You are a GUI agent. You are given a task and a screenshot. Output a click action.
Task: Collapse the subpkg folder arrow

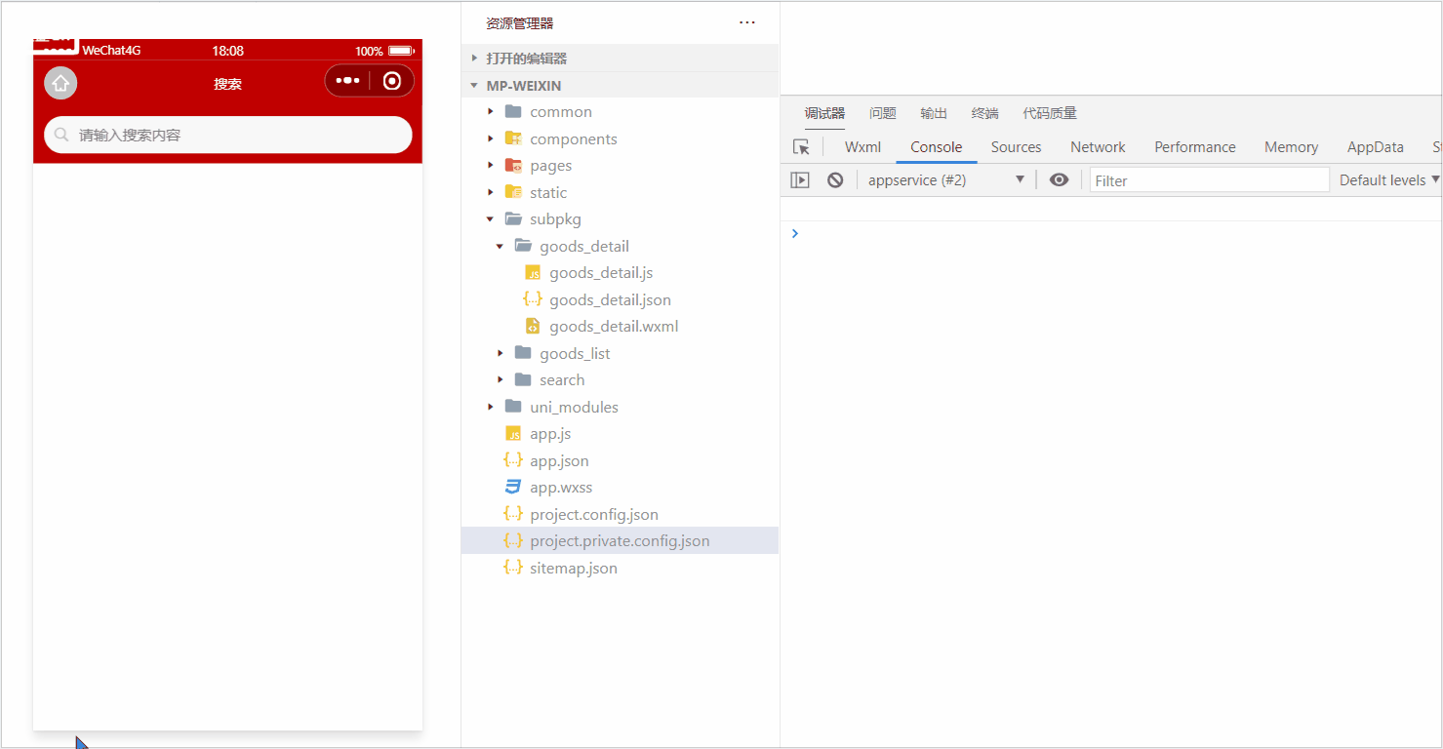491,219
